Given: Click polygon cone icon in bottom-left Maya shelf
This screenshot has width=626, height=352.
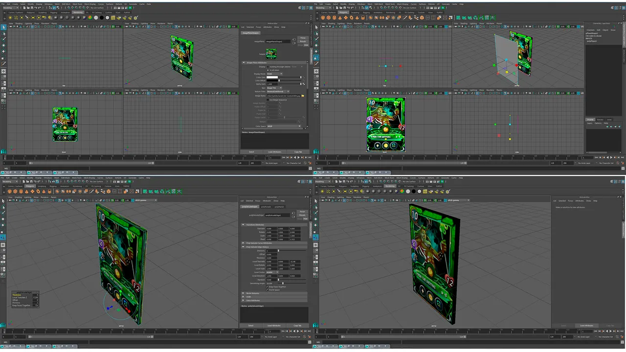Looking at the screenshot, I should (x=26, y=192).
